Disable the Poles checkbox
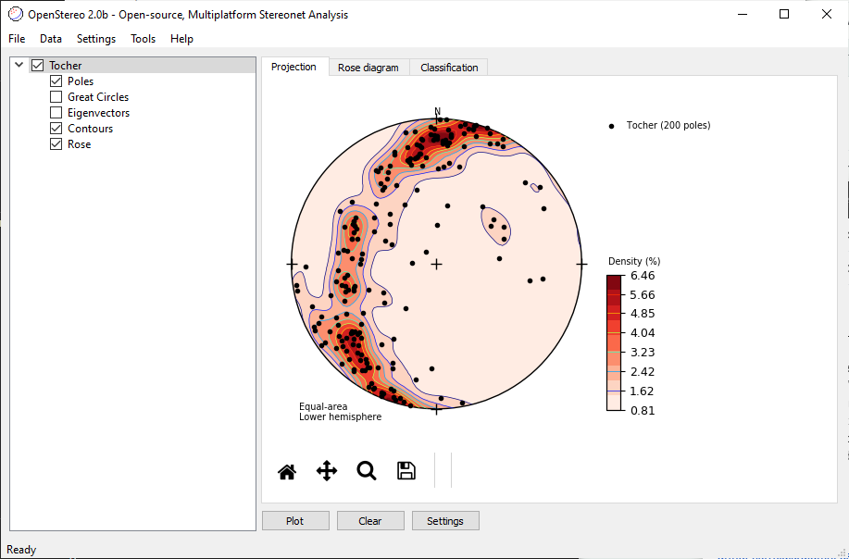This screenshot has width=849, height=559. click(x=56, y=81)
